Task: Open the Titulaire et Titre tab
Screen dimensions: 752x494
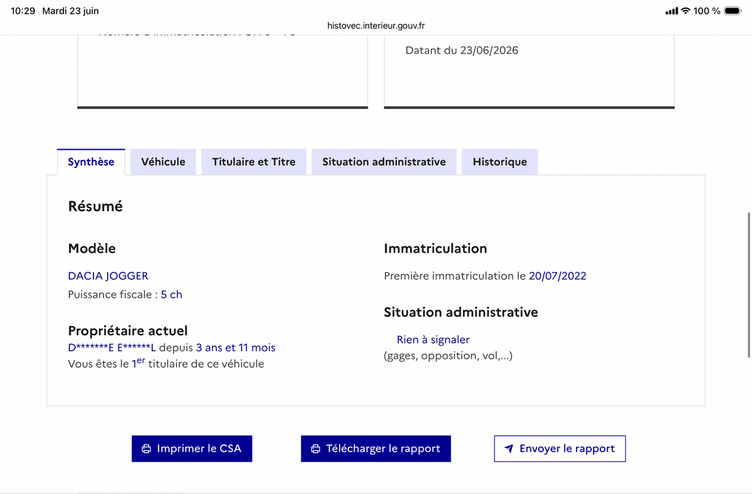Action: coord(254,162)
